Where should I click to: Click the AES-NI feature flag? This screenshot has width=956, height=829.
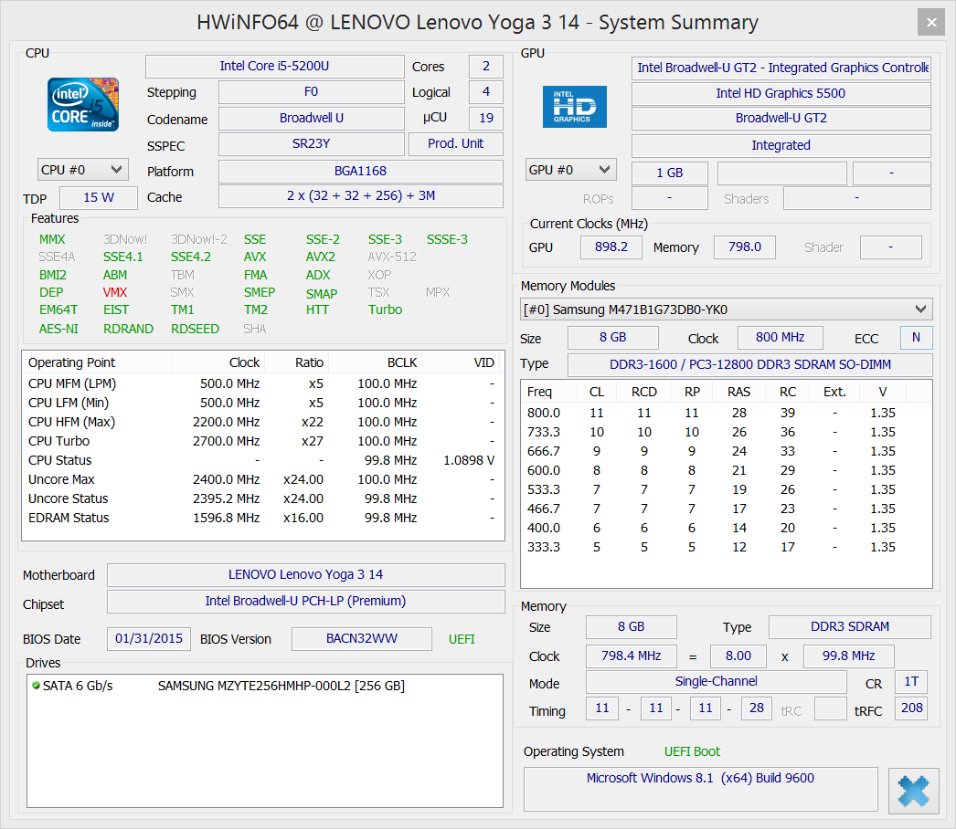tap(58, 329)
